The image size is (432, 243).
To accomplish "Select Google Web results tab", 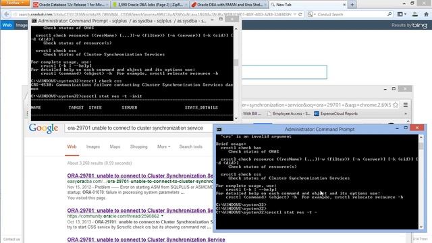I will (x=72, y=146).
